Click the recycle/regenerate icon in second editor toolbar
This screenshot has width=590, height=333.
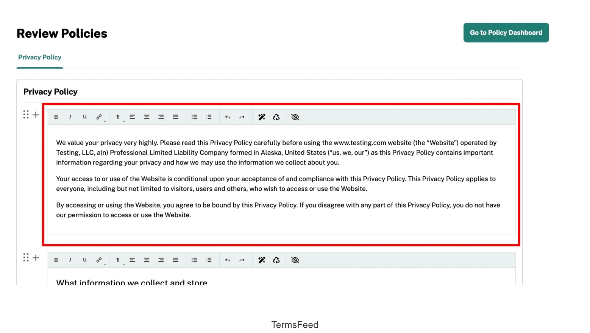pos(276,260)
